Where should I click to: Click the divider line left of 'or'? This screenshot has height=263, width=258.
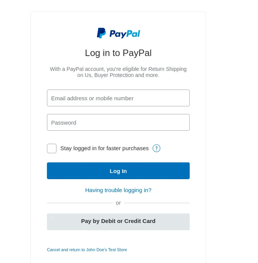[x=80, y=203]
